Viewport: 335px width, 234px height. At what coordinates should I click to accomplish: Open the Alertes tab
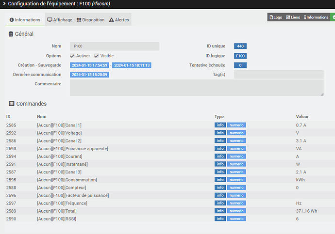119,20
